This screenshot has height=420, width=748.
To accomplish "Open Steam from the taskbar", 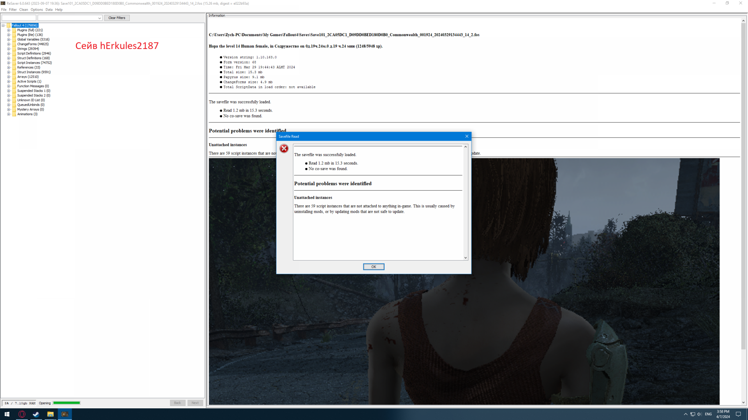I will 36,414.
